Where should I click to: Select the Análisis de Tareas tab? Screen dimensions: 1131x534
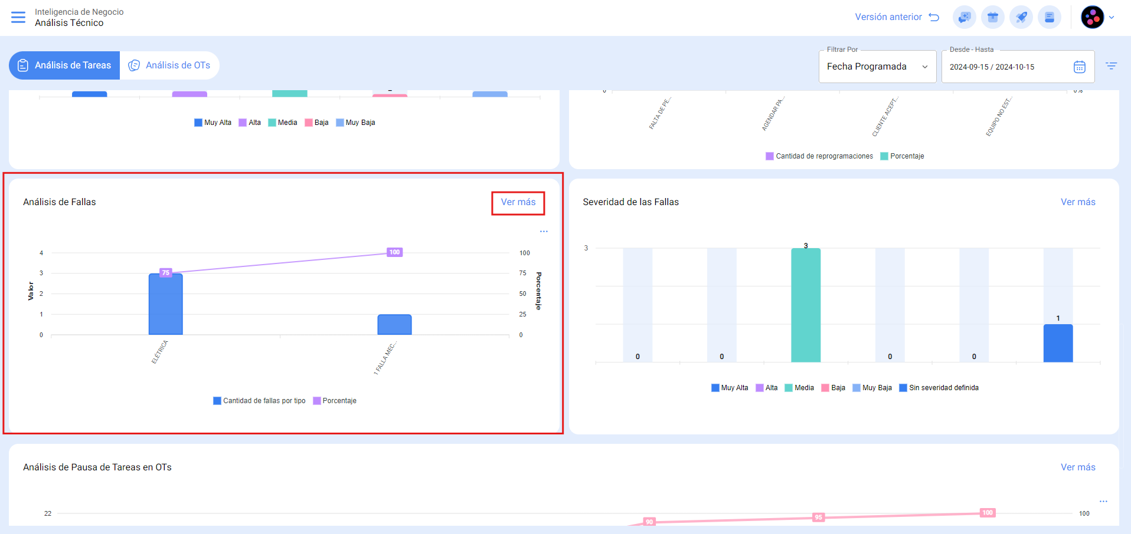click(x=64, y=65)
